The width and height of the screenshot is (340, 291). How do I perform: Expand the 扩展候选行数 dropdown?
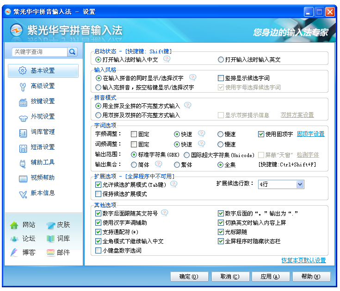(x=299, y=184)
